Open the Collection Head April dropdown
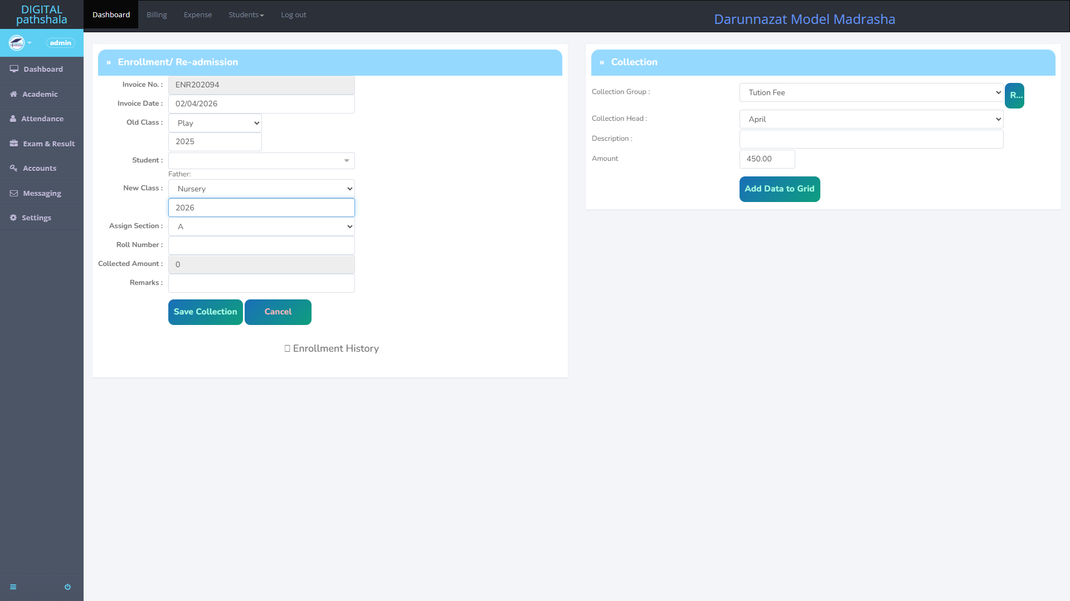1070x601 pixels. [x=871, y=119]
